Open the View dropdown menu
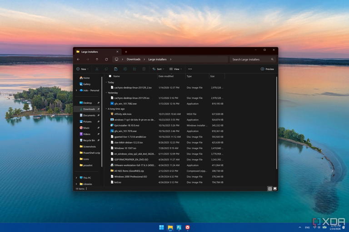This screenshot has height=232, width=349. click(x=175, y=69)
